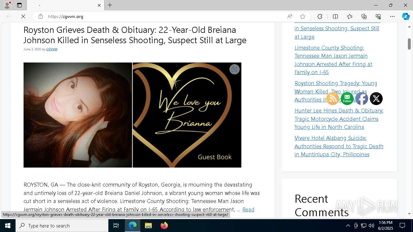Open a new tab with plus button

(110, 5)
